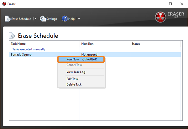Click the disabled Cancel Task entry

[74, 65]
